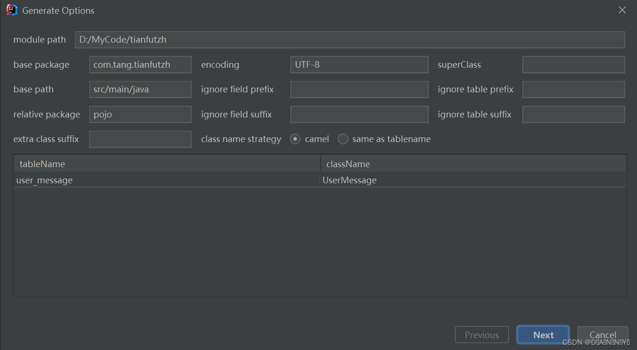Edit the relative package field
This screenshot has width=637, height=350.
140,115
